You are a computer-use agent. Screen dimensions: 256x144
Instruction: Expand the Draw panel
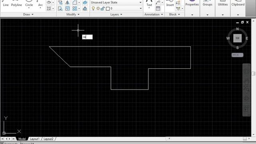(x=28, y=14)
